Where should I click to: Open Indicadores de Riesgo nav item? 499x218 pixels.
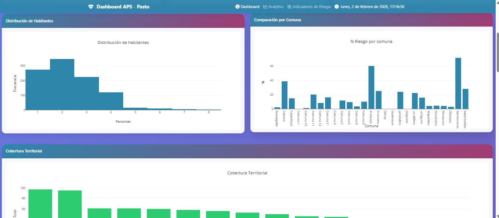309,7
